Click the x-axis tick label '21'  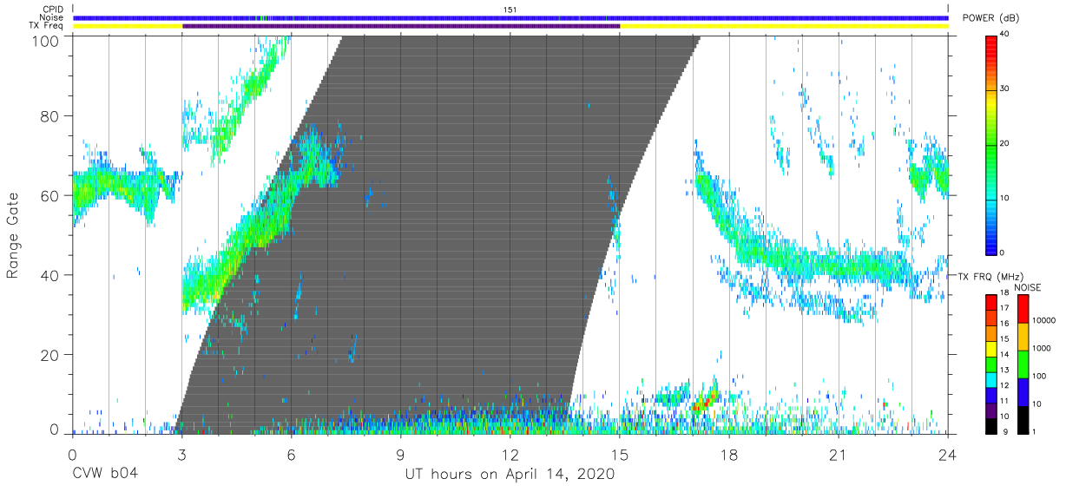pos(839,454)
